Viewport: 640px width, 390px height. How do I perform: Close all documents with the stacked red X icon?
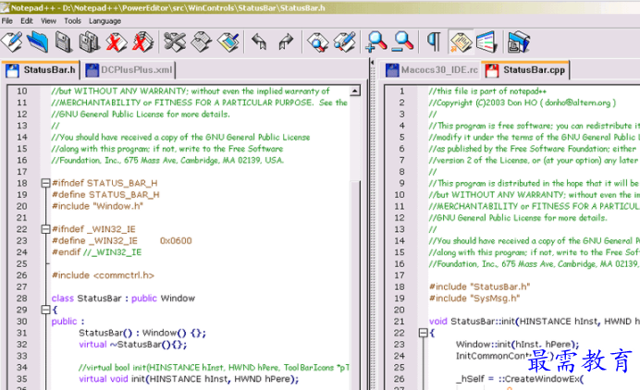(142, 42)
